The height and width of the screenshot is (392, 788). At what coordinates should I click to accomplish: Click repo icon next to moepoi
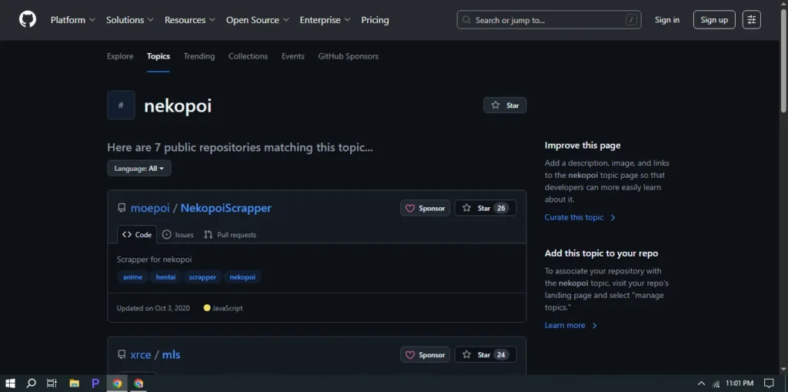tap(121, 208)
